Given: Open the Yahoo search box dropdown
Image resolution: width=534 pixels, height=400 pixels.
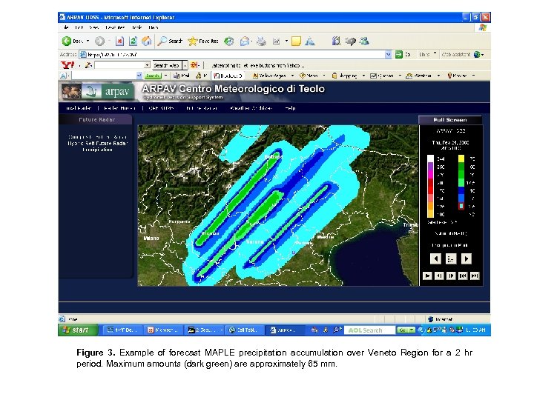Looking at the screenshot, I should 147,65.
